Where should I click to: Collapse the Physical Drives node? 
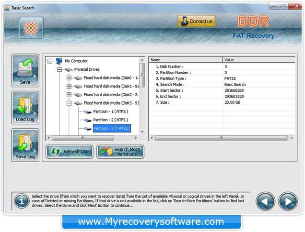[x=59, y=69]
